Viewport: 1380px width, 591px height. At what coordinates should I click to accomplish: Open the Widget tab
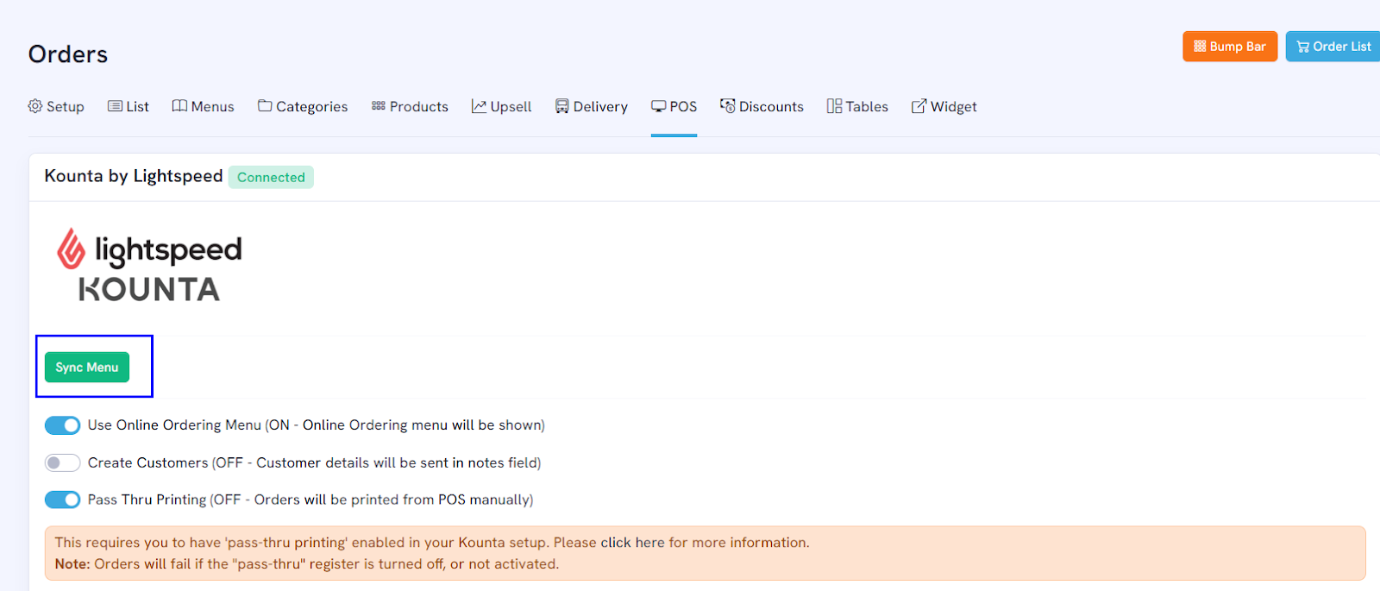pos(944,106)
